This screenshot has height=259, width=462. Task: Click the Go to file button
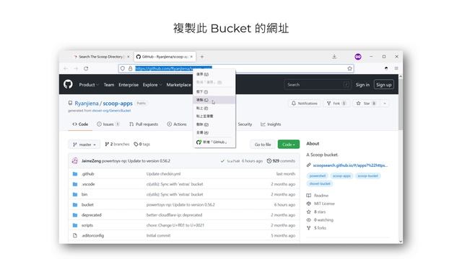click(x=263, y=145)
